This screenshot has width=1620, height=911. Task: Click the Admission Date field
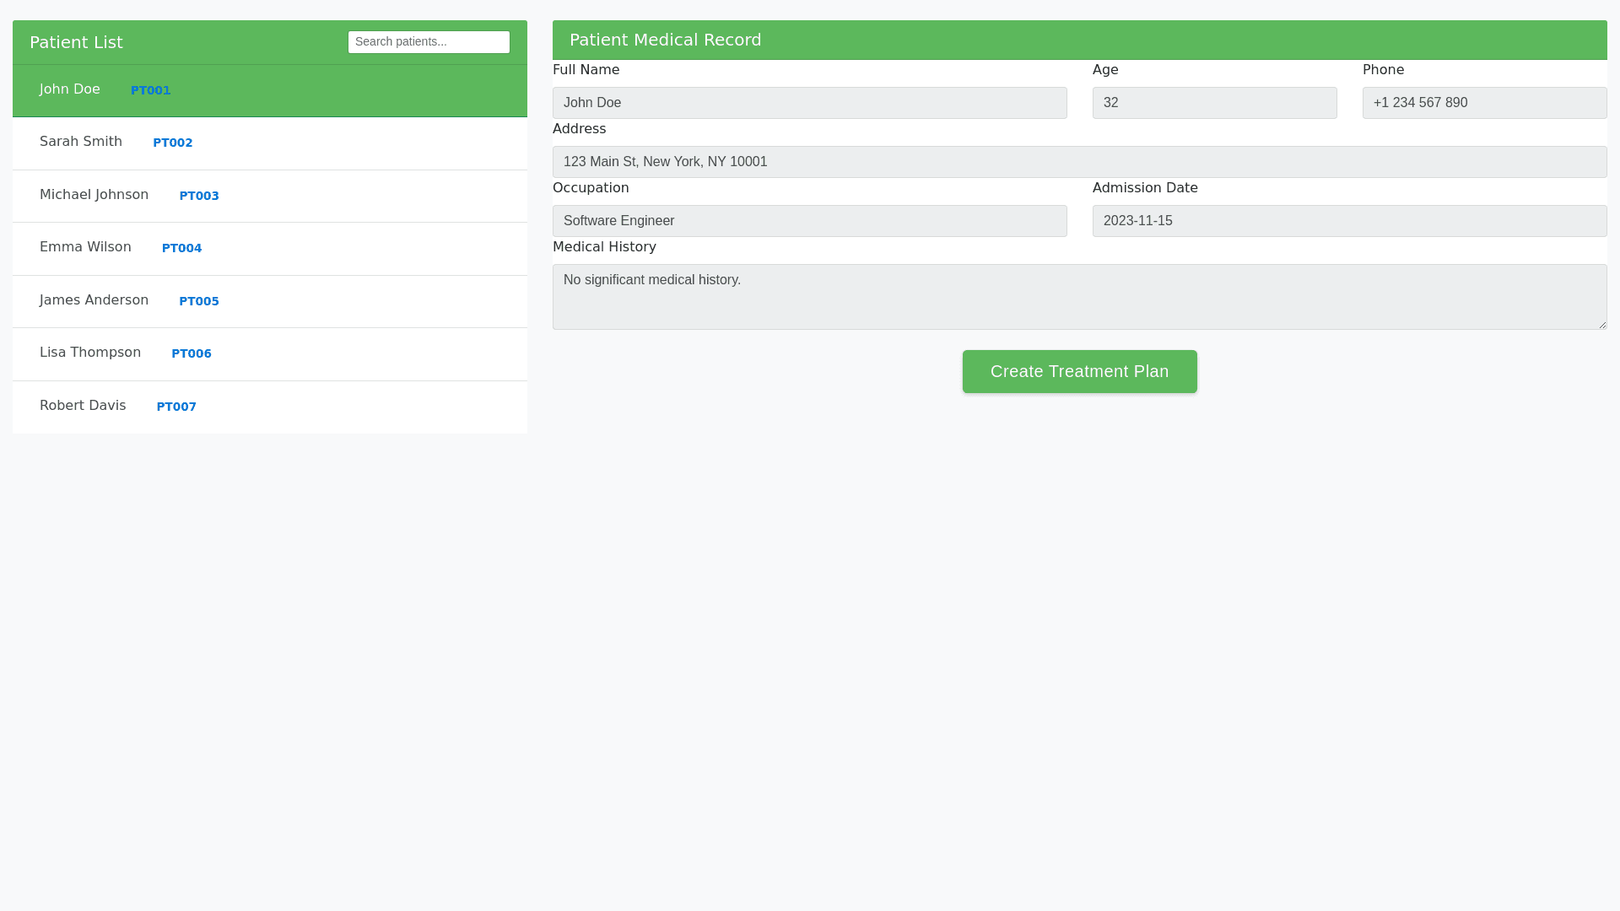tap(1349, 221)
